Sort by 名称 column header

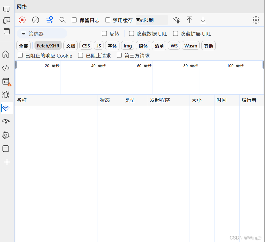coord(56,100)
